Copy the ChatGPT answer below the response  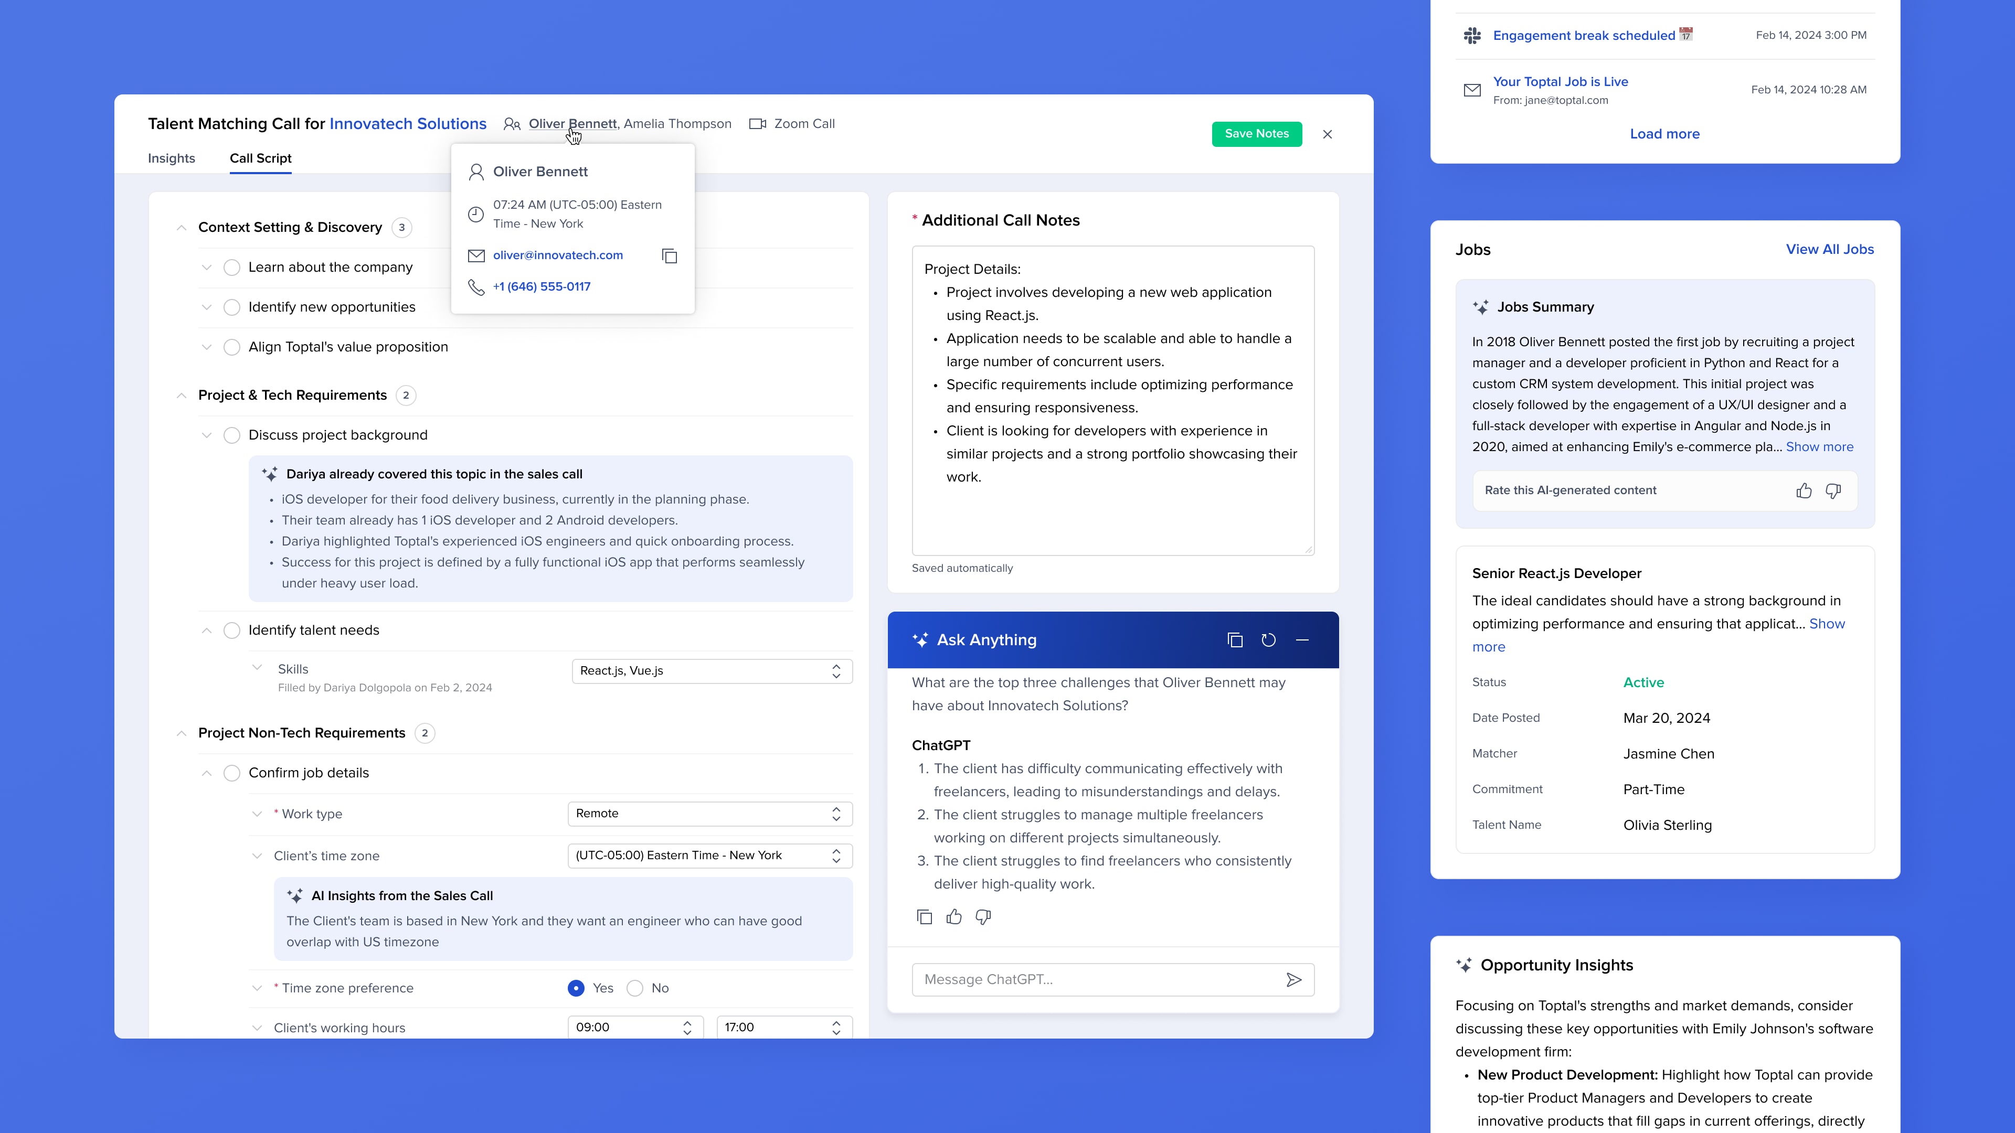pos(924,917)
